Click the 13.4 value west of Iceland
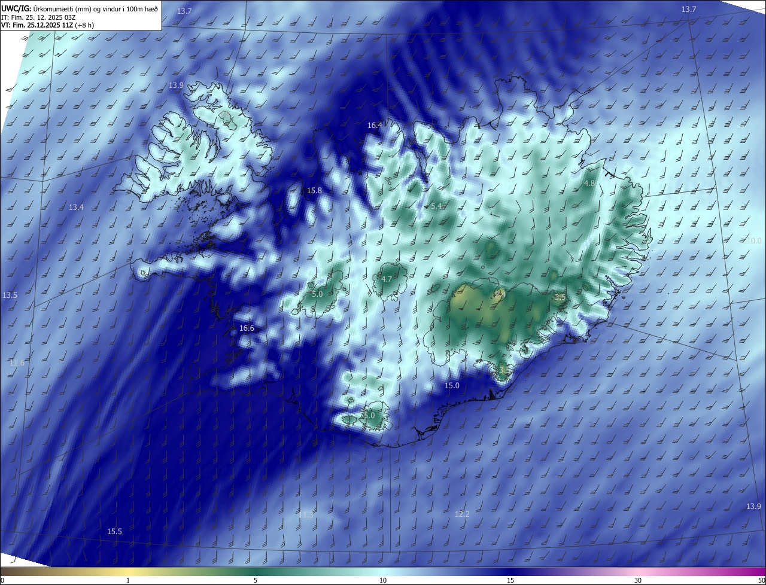The height and width of the screenshot is (585, 766). [x=76, y=208]
